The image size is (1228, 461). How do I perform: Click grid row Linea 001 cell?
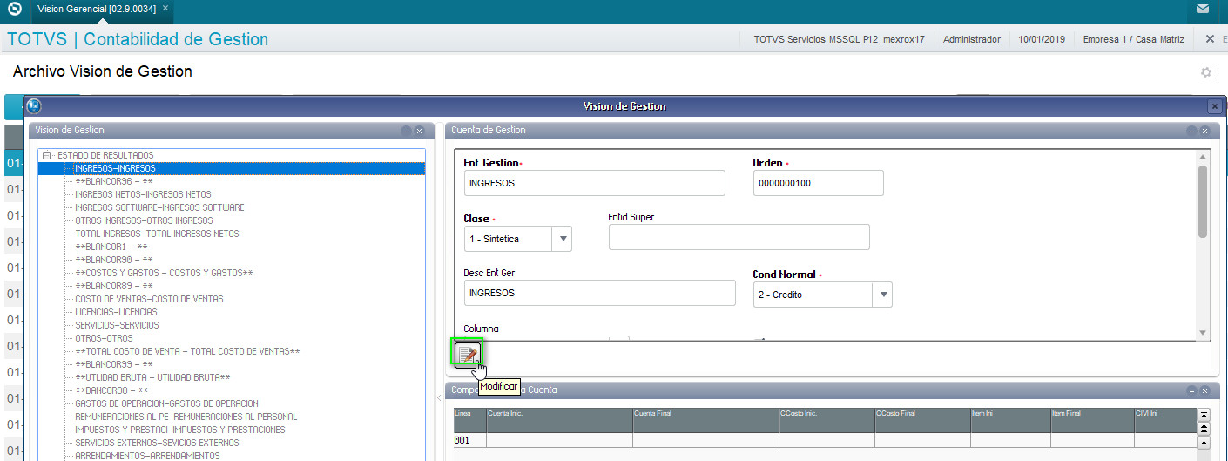tap(469, 441)
